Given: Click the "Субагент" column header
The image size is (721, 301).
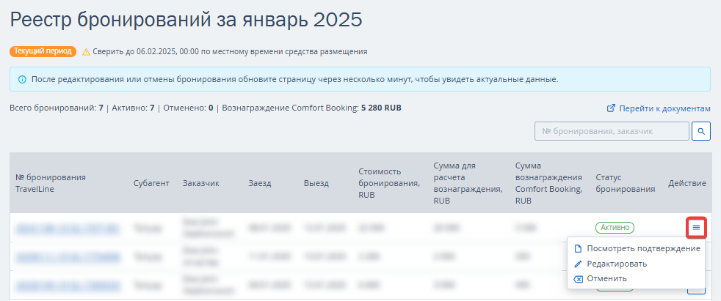Looking at the screenshot, I should [150, 182].
